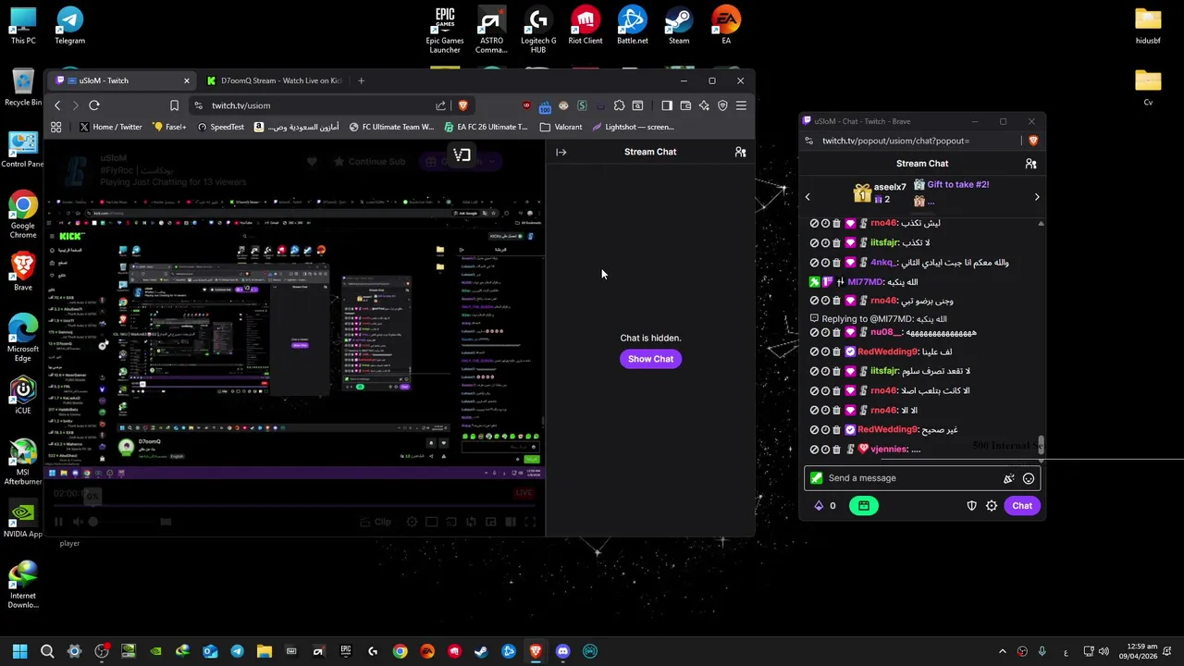
Task: Open the shield mod-tools icon in the popout chat
Action: click(x=971, y=506)
